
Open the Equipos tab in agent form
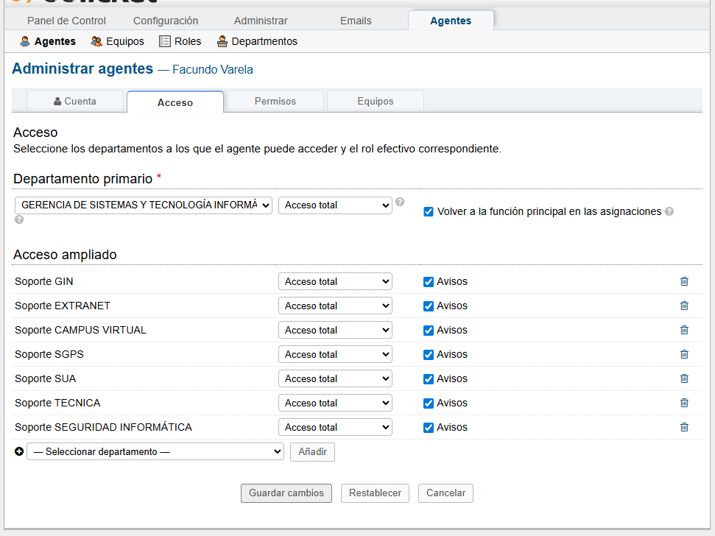(x=376, y=102)
